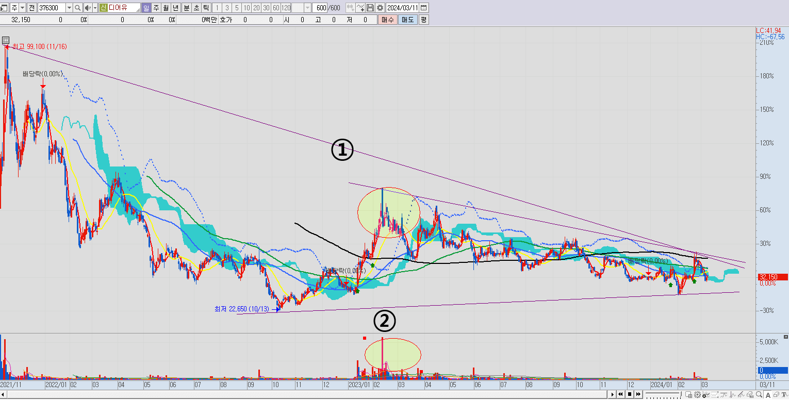Click the 전 button in top toolbar

pos(32,8)
